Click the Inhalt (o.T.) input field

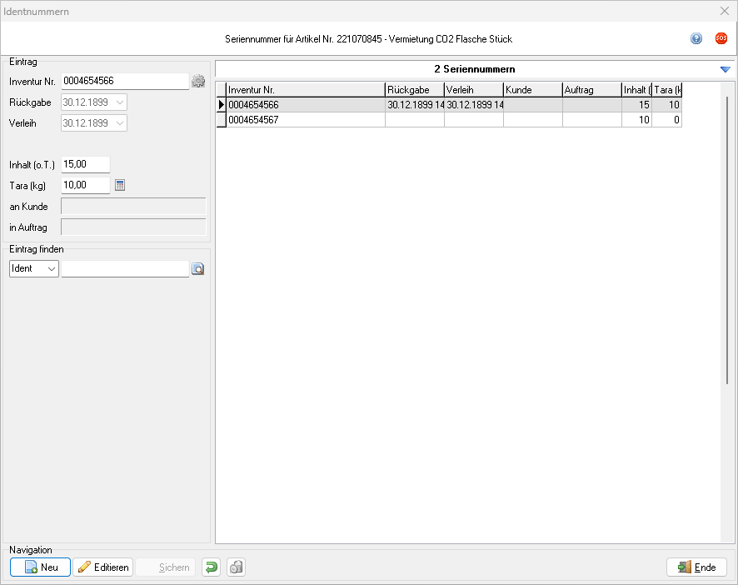(86, 164)
